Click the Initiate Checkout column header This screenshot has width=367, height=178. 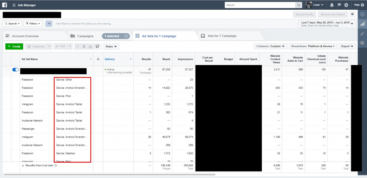point(316,59)
